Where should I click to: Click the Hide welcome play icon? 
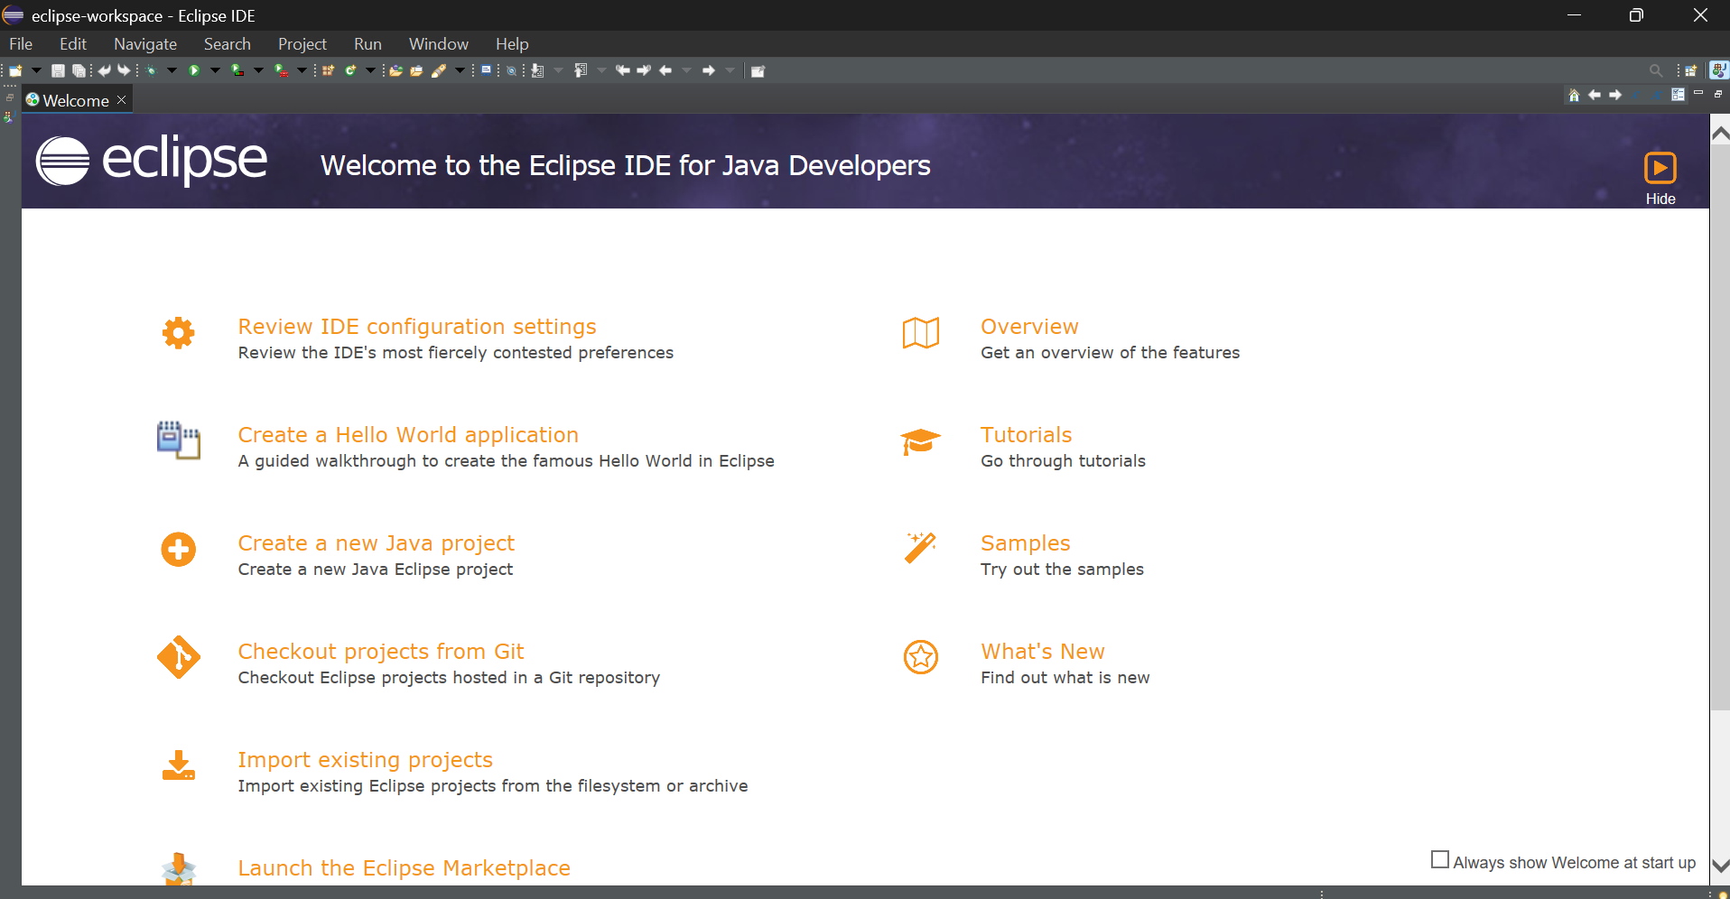(x=1660, y=169)
